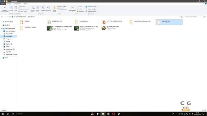Screen dimensions: 207x116
Task: Open the Windows Start menu
Action: click(x=3, y=114)
